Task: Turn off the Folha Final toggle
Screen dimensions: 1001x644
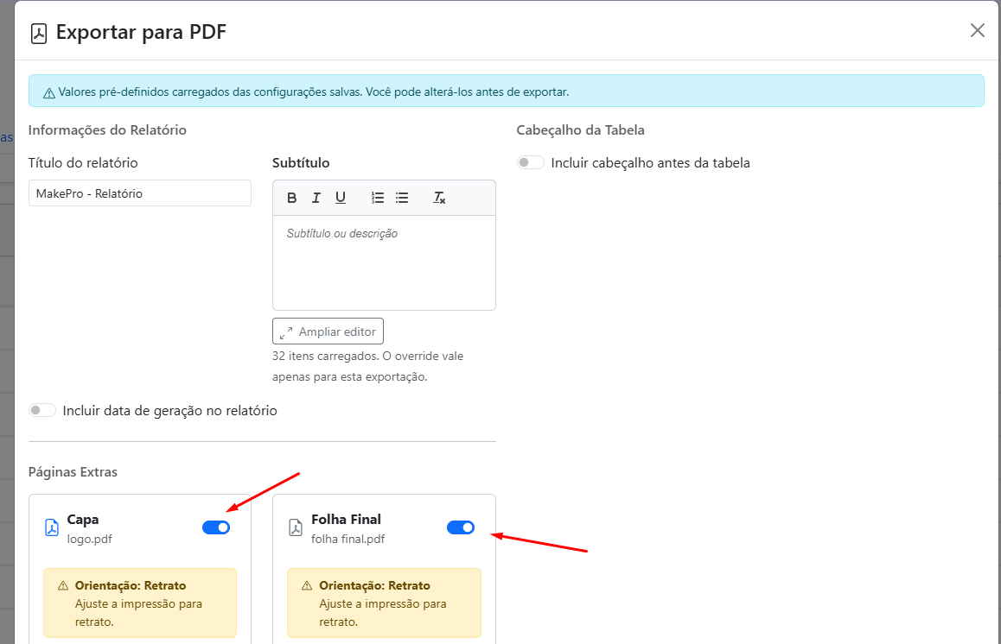Action: tap(461, 527)
